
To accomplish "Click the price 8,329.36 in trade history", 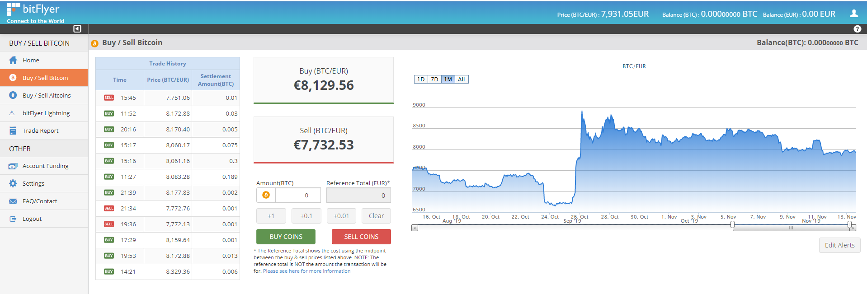I will [178, 271].
